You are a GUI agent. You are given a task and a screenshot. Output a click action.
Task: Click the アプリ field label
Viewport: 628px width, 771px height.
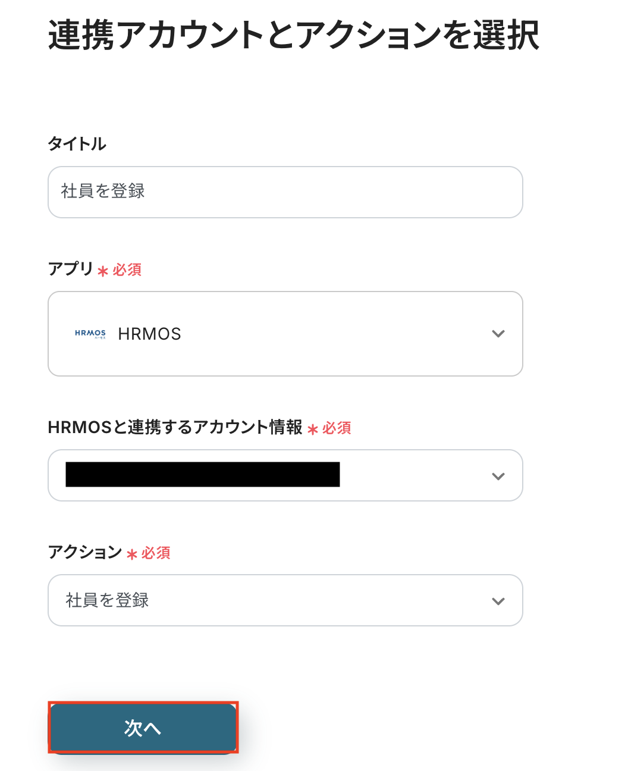pos(71,269)
